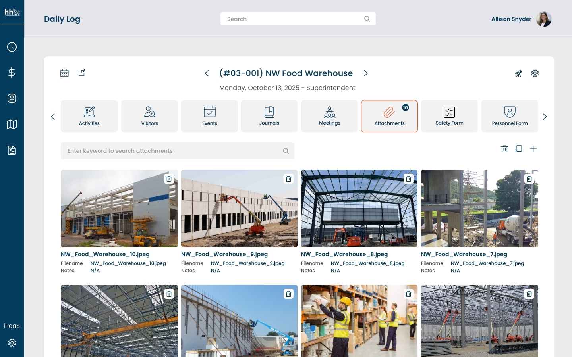
Task: Switch to the Meetings tab
Action: point(329,116)
